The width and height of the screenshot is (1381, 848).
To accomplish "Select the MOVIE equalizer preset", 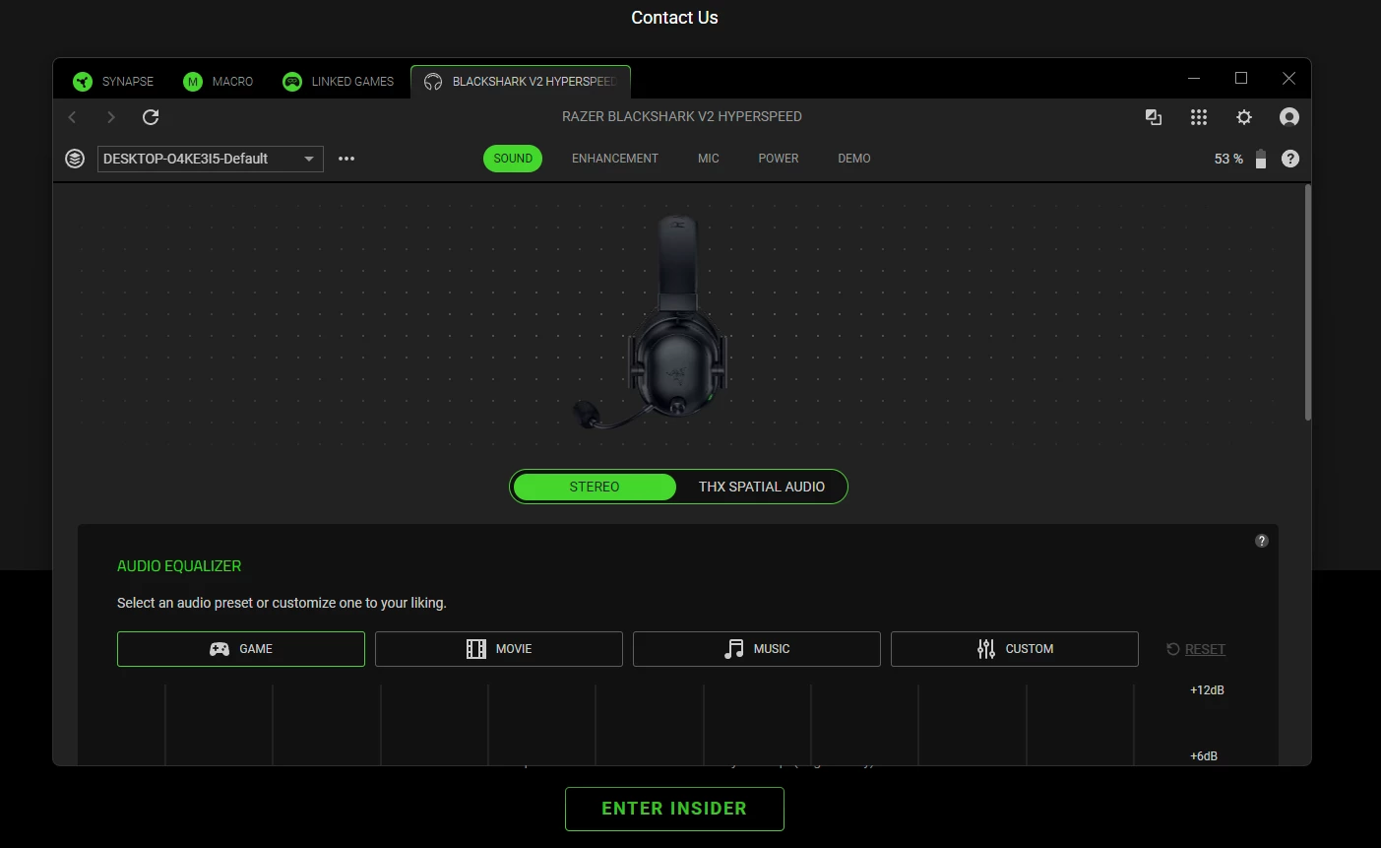I will (x=499, y=649).
